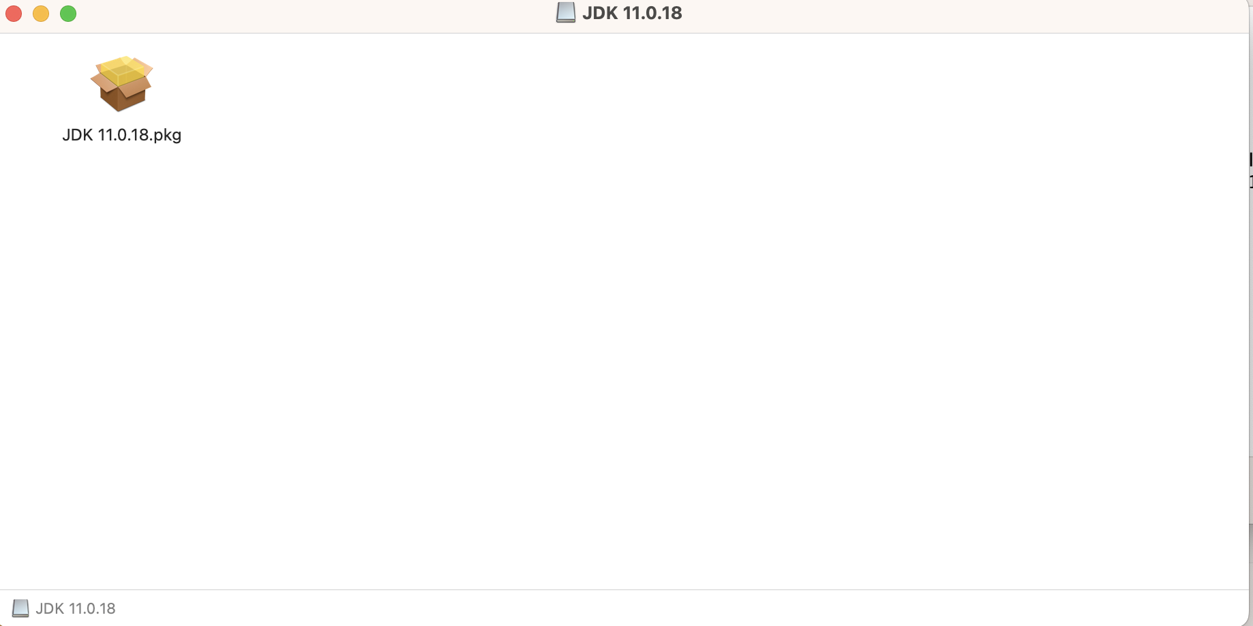Click blank space directly below the pkg label

click(x=121, y=177)
